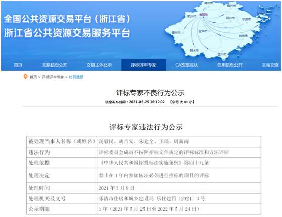This screenshot has height=217, width=282.
Task: Open the 信用信息公开 navigation tab
Action: [229, 65]
